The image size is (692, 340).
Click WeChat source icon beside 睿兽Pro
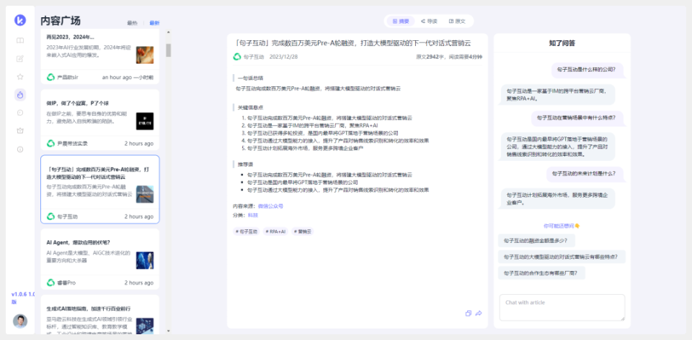tap(50, 282)
